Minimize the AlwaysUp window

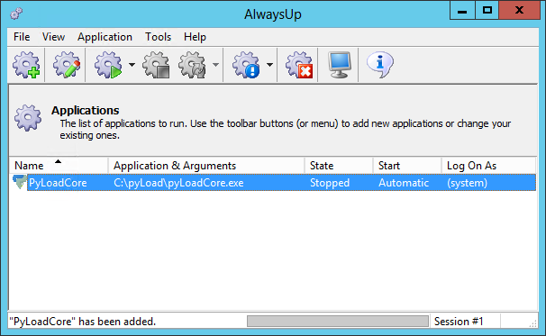(x=462, y=10)
